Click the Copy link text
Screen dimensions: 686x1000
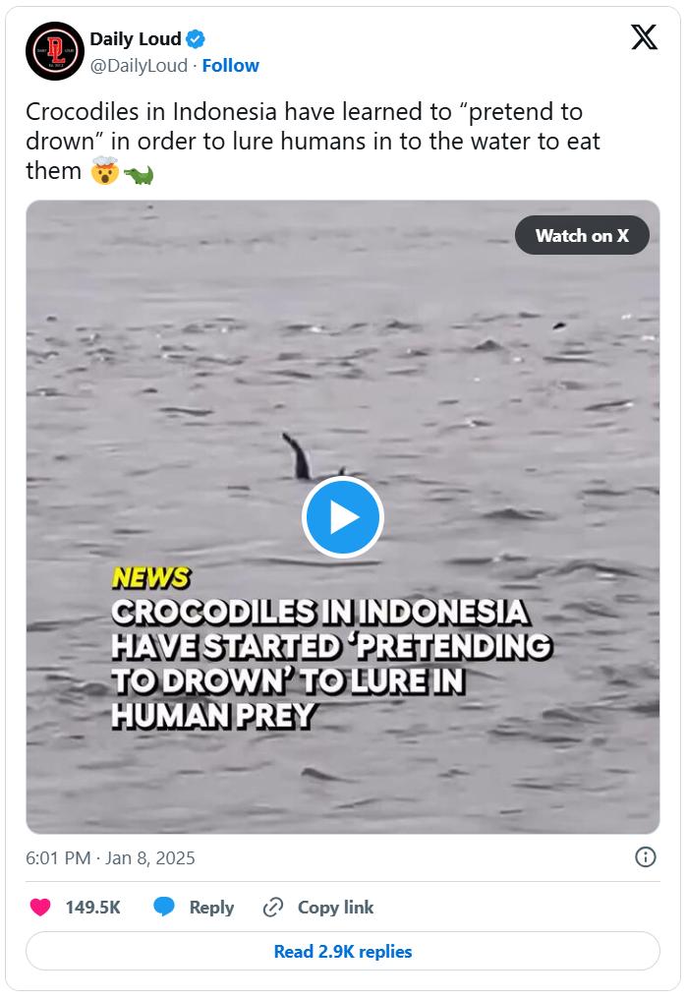tap(335, 907)
